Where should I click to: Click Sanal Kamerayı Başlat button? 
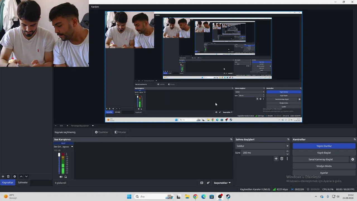click(321, 159)
